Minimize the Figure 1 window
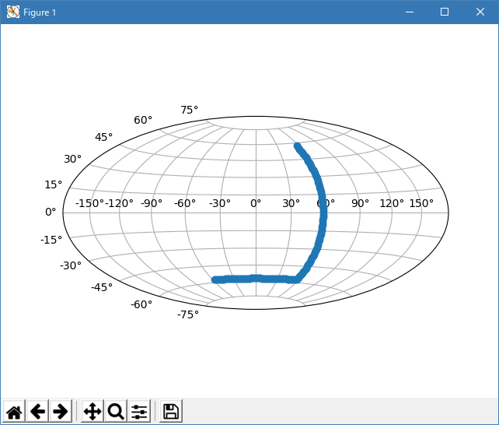Image resolution: width=499 pixels, height=425 pixels. pos(408,12)
